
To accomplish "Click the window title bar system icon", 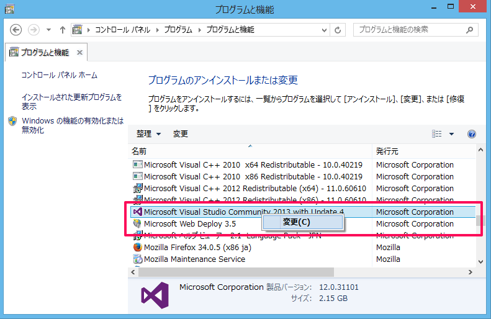I will click(x=10, y=9).
